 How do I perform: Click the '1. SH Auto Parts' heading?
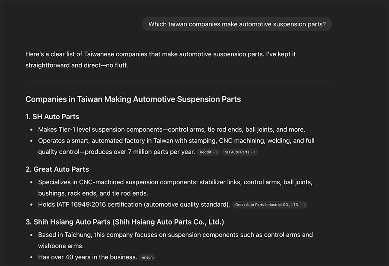tap(52, 117)
